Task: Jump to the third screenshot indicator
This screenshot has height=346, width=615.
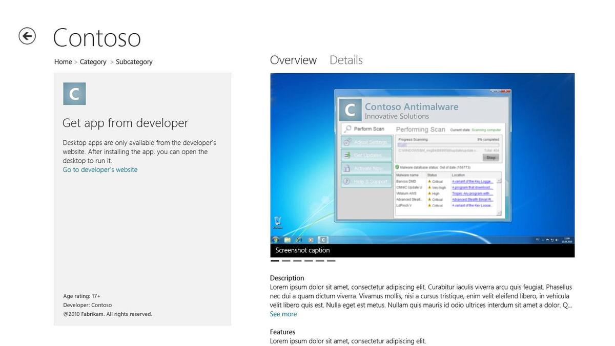Action: [x=297, y=261]
